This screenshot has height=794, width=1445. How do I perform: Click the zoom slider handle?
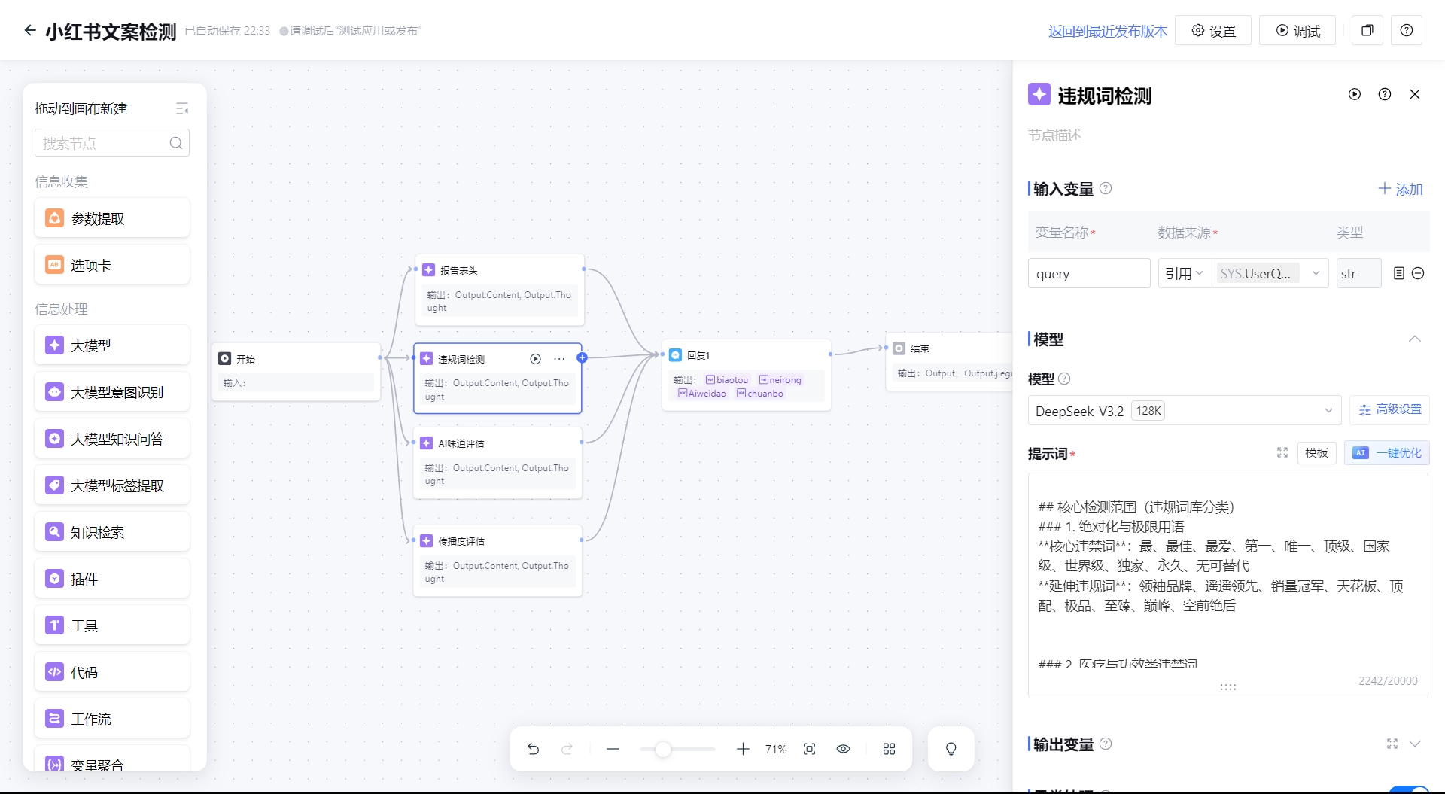point(662,749)
